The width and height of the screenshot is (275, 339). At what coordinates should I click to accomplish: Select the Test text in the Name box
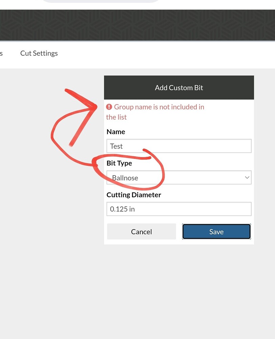pyautogui.click(x=116, y=146)
